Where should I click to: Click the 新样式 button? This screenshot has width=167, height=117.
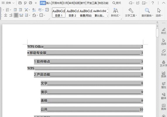pyautogui.click(x=116, y=13)
